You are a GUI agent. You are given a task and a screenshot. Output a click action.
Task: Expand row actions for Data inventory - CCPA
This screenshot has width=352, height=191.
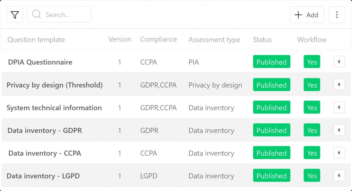tap(339, 153)
